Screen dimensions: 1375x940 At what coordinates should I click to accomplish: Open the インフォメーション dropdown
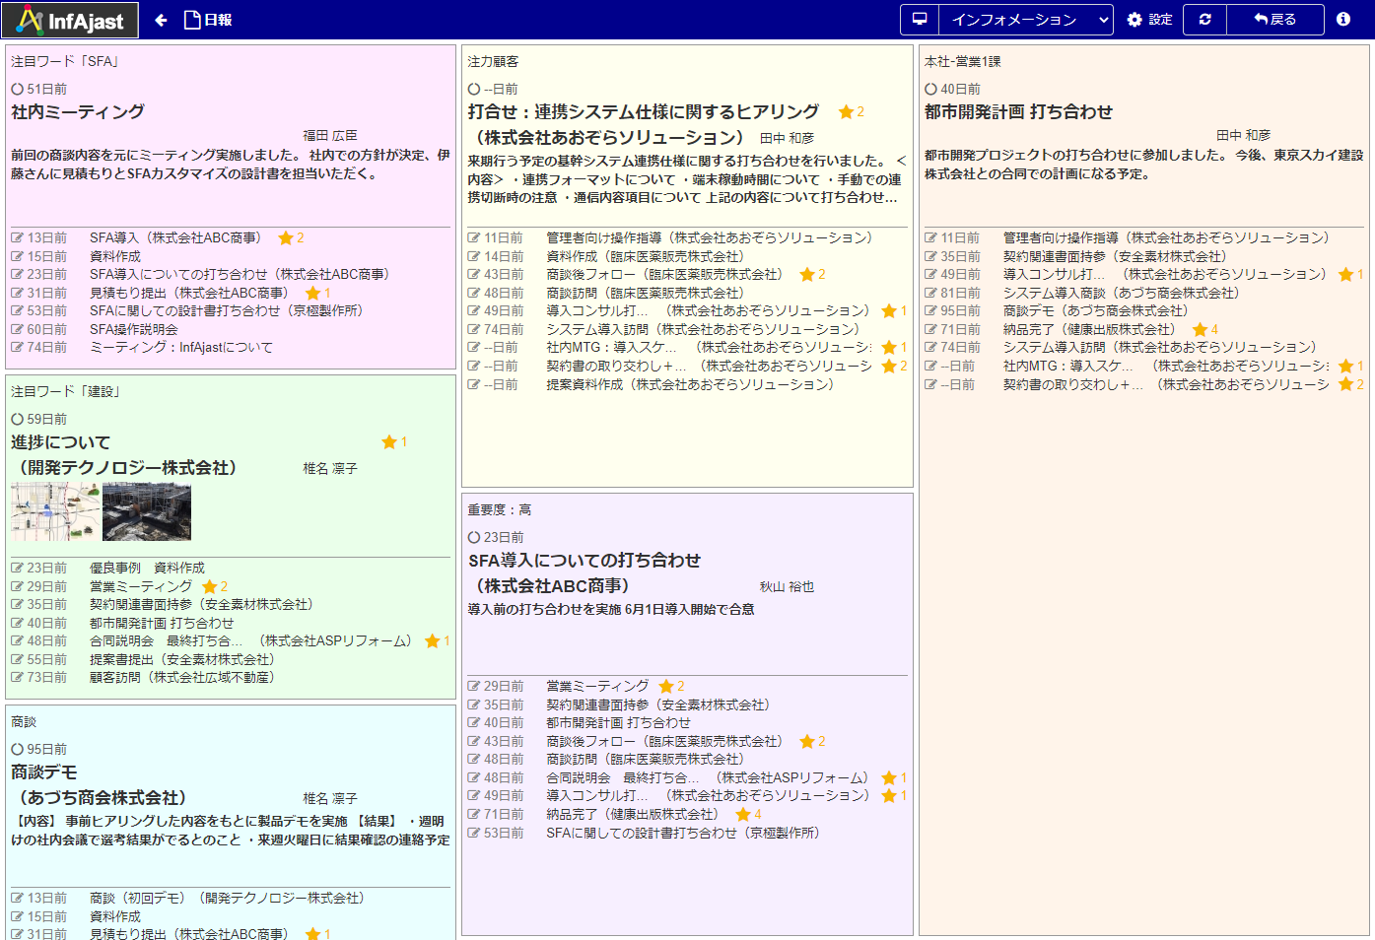coord(1025,20)
